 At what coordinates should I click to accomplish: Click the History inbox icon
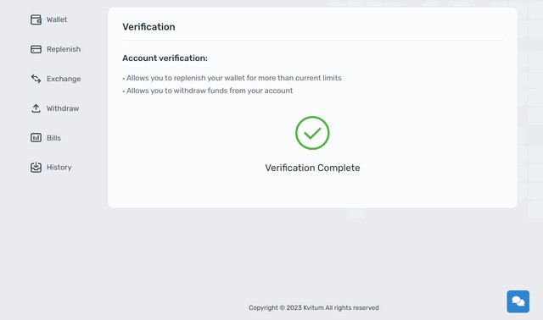click(x=36, y=168)
